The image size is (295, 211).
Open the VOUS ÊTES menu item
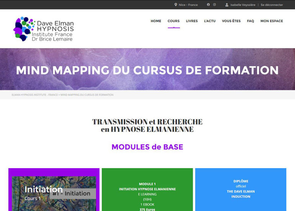coord(231,21)
